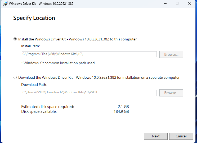
Task: Click the 184.9 GB available space value
Action: pyautogui.click(x=121, y=112)
